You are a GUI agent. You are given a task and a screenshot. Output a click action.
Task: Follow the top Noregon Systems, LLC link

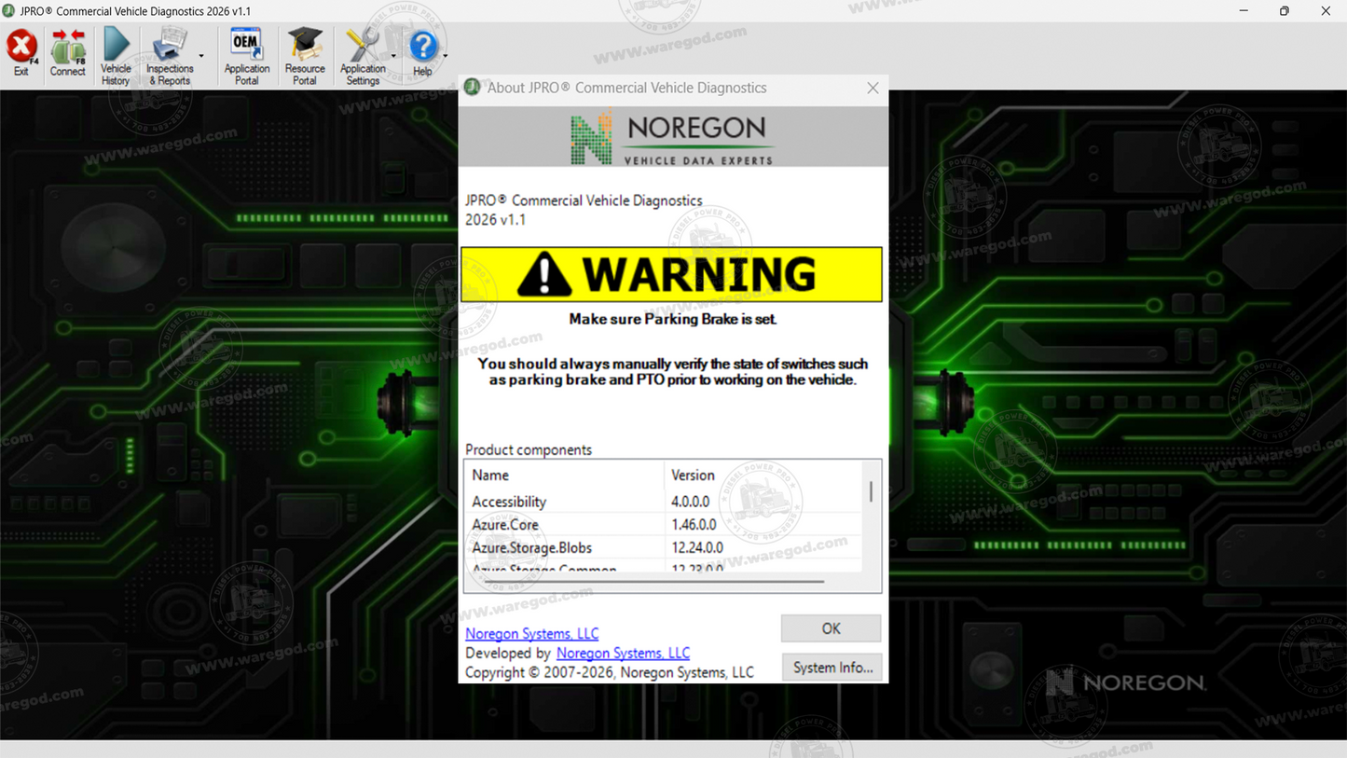coord(532,633)
